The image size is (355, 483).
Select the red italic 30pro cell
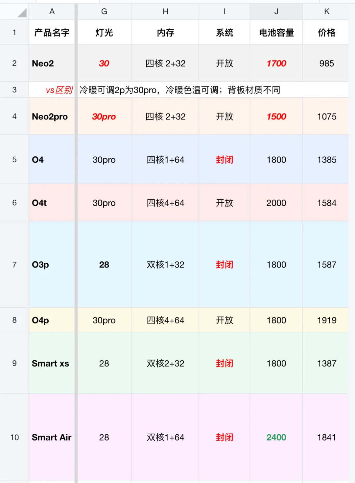click(x=104, y=116)
